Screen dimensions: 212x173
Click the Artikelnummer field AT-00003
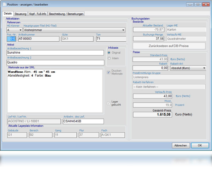coord(39,39)
